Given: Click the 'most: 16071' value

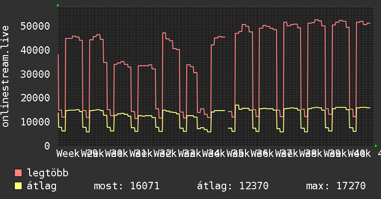Looking at the screenshot, I should click(127, 186).
